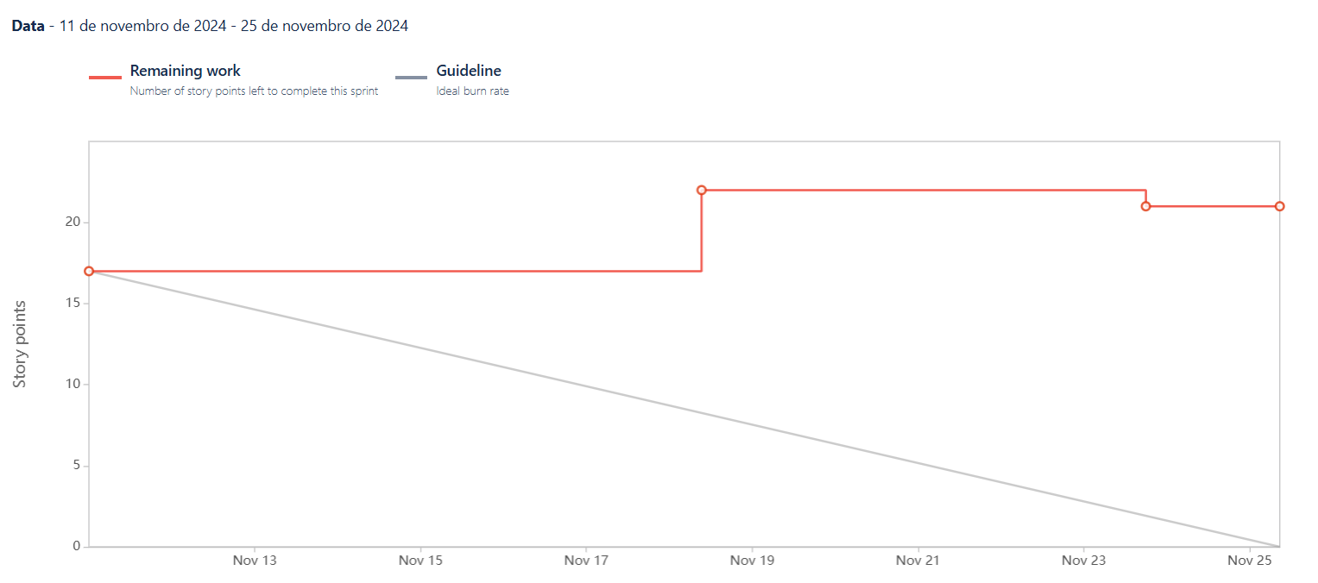Click the Nov 13 x-axis label
This screenshot has height=583, width=1318.
click(255, 561)
